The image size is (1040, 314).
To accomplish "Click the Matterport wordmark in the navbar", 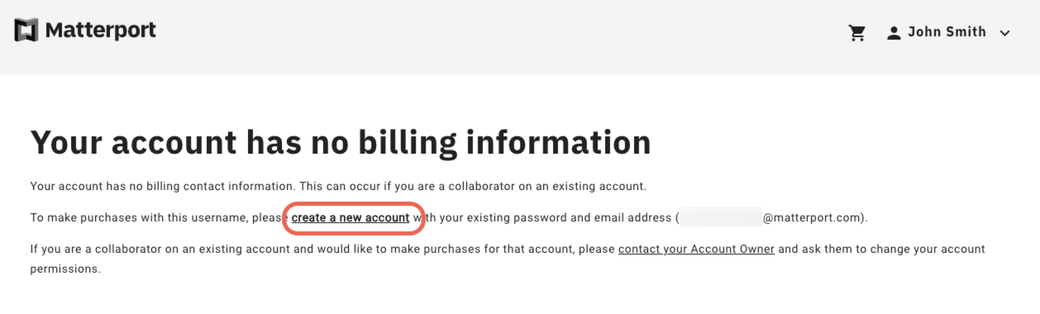I will pyautogui.click(x=100, y=30).
